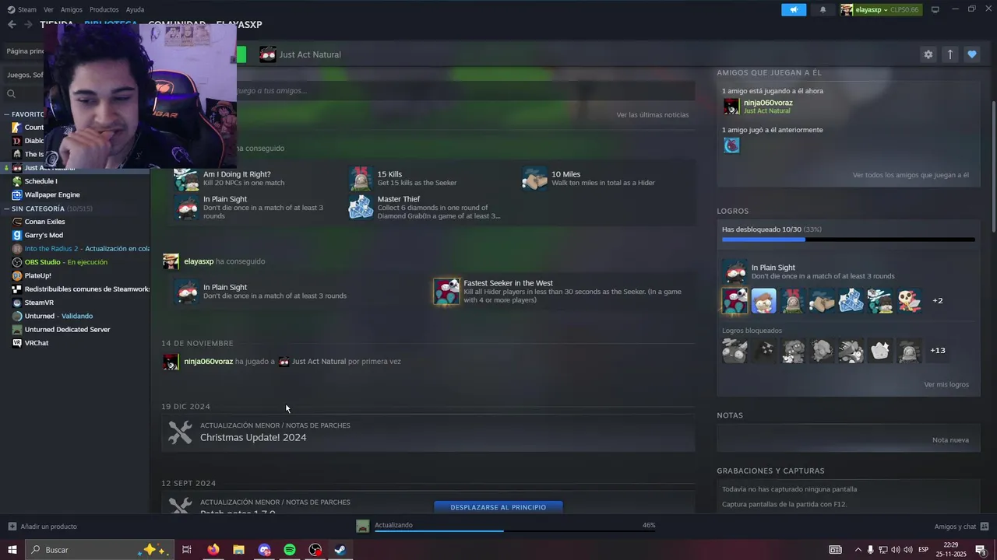Click Master Thief achievement icon
The image size is (997, 560).
click(x=361, y=207)
